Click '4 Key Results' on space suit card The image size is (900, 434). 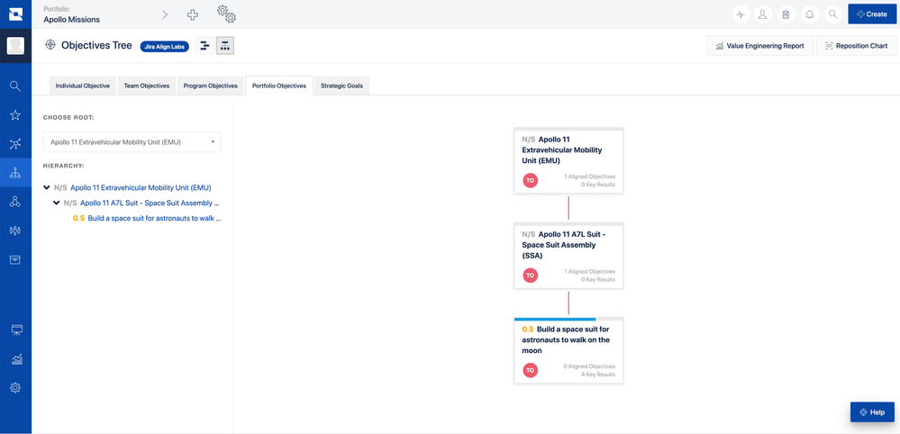pos(598,375)
